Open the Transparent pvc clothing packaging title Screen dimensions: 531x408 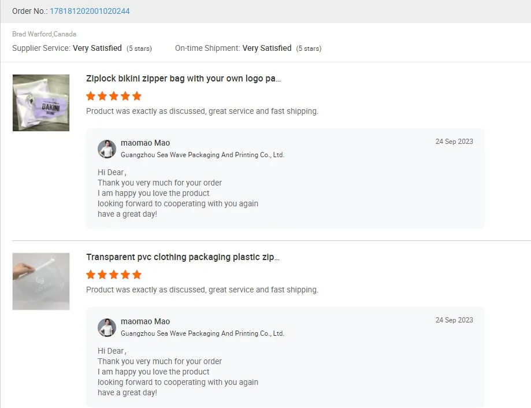(183, 257)
